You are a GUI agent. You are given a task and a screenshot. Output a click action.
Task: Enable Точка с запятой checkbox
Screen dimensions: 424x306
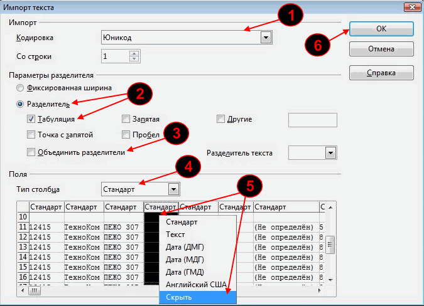(x=31, y=134)
